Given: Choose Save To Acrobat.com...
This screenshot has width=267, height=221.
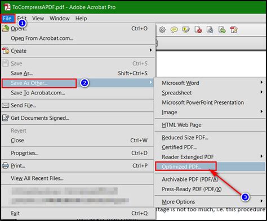Looking at the screenshot, I should (78, 93).
